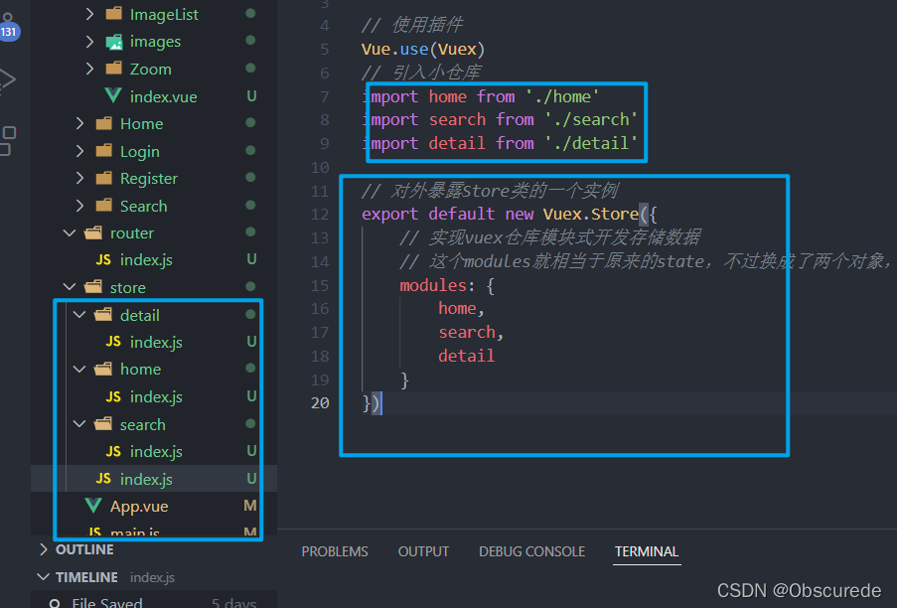Click line number 12 in gutter
This screenshot has height=608, width=897.
click(320, 215)
